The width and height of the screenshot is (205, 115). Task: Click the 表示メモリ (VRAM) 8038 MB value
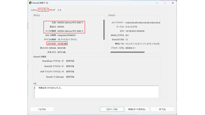coord(61,48)
